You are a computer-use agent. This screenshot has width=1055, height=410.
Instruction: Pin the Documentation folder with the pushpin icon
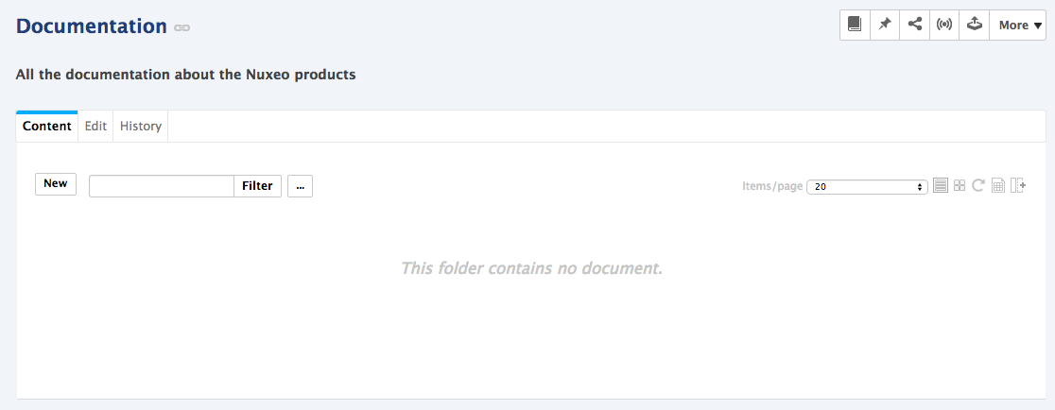tap(885, 25)
